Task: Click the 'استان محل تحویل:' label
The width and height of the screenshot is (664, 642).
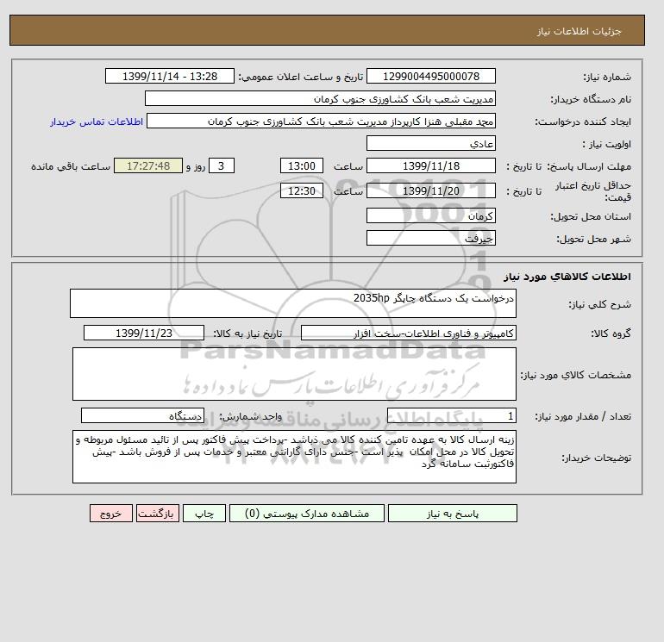Action: click(591, 216)
